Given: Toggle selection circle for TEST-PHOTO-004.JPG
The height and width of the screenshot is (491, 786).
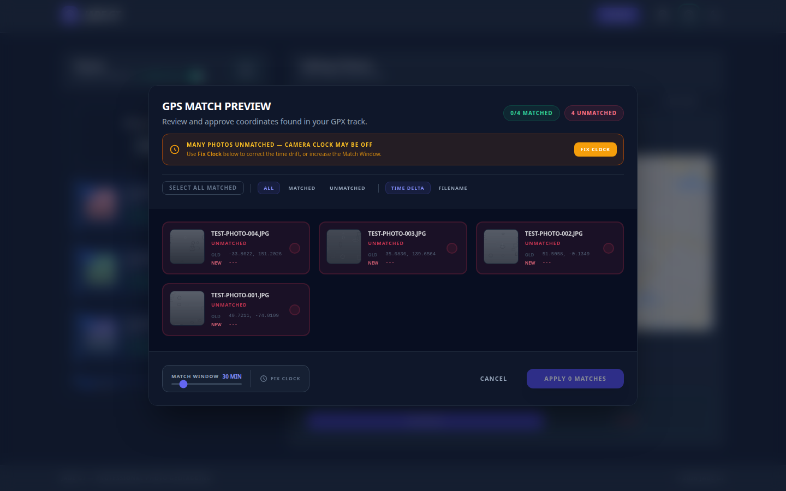Looking at the screenshot, I should click(295, 248).
